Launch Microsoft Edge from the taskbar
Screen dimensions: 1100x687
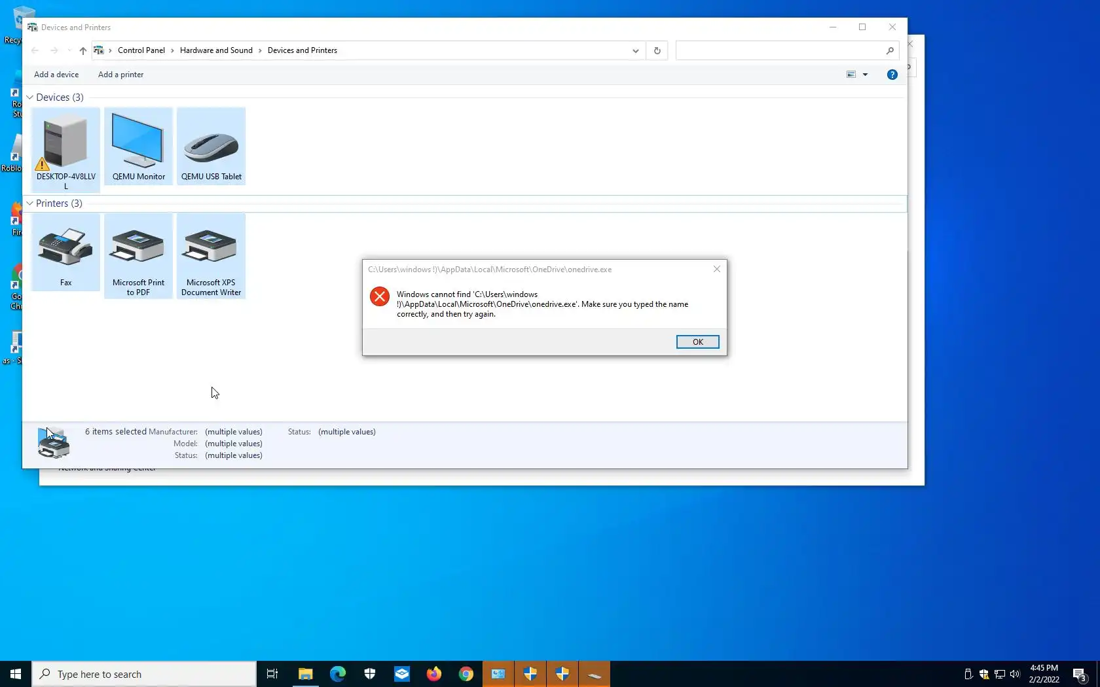point(338,674)
